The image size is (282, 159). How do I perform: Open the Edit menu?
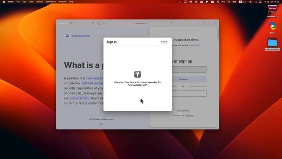click(24, 2)
